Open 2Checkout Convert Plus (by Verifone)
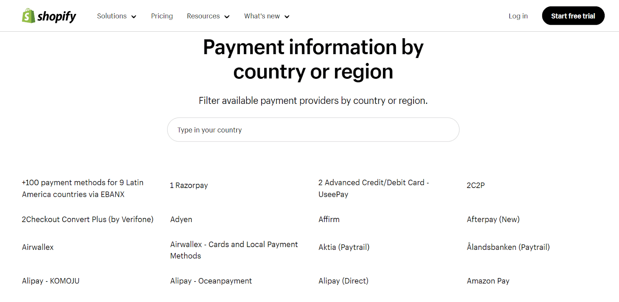The height and width of the screenshot is (302, 619). (87, 219)
